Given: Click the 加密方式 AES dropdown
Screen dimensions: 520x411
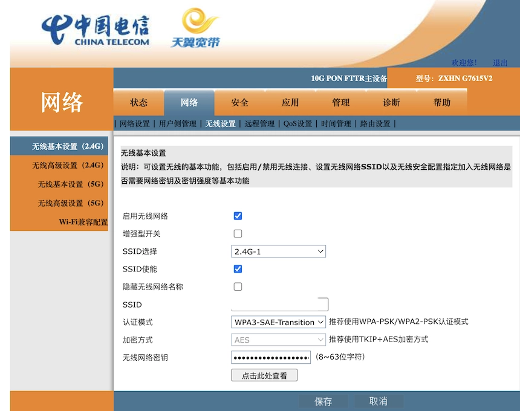Looking at the screenshot, I should (x=278, y=340).
